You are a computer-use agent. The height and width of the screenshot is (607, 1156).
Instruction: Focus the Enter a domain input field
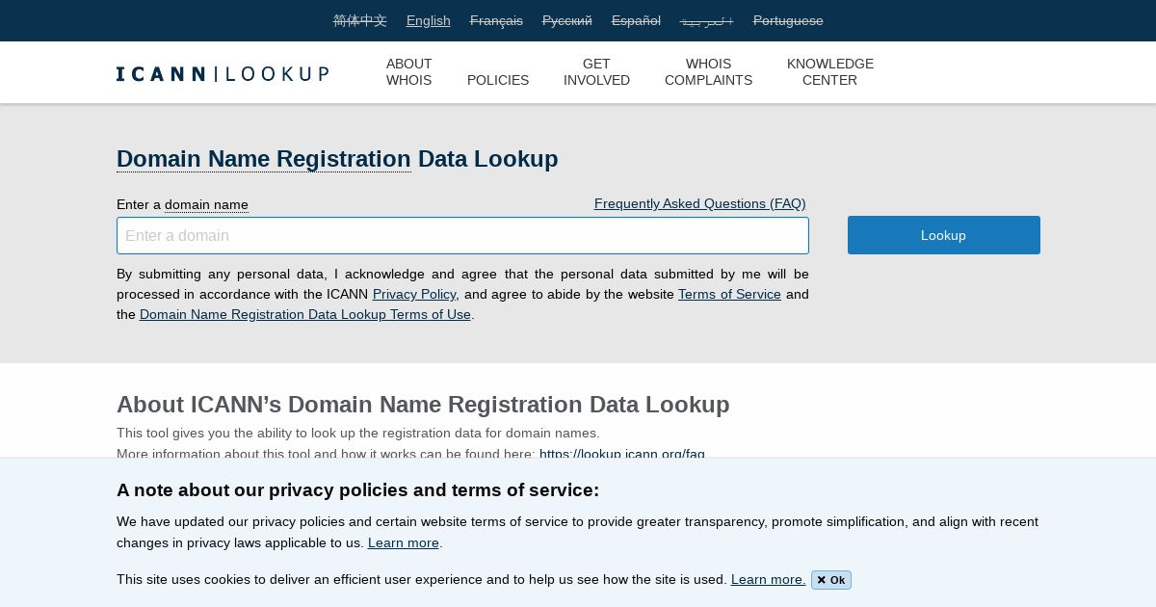point(462,236)
